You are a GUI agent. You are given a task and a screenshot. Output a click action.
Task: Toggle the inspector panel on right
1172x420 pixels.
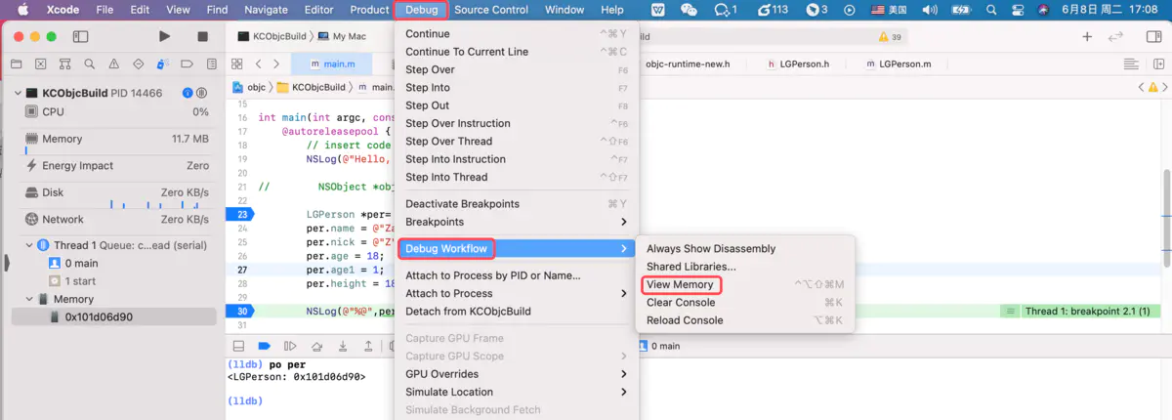tap(1152, 36)
